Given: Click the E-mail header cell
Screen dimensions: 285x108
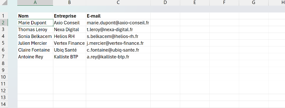Looking at the screenshot, I should pos(118,16).
